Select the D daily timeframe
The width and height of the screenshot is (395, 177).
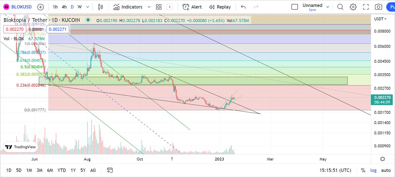coord(72,7)
